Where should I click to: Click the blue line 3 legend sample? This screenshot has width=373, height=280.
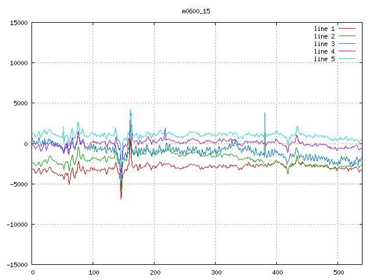click(x=347, y=44)
